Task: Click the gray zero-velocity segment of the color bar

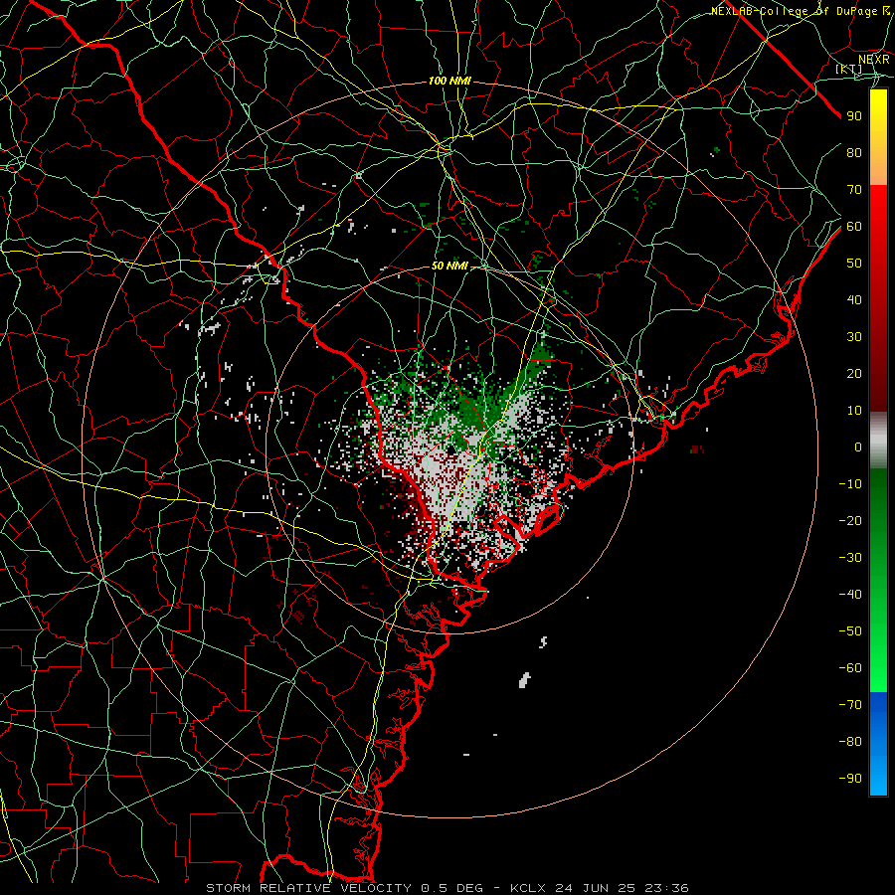Action: [878, 441]
